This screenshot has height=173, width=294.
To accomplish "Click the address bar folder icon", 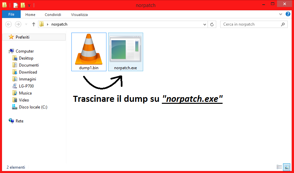I will [x=42, y=24].
